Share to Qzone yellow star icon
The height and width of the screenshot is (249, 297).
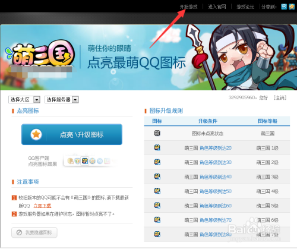pyautogui.click(x=292, y=7)
